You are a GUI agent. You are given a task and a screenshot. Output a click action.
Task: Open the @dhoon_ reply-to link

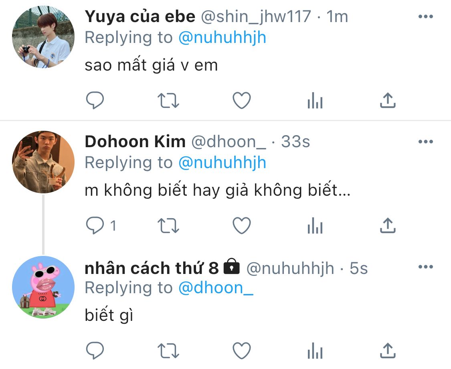216,288
